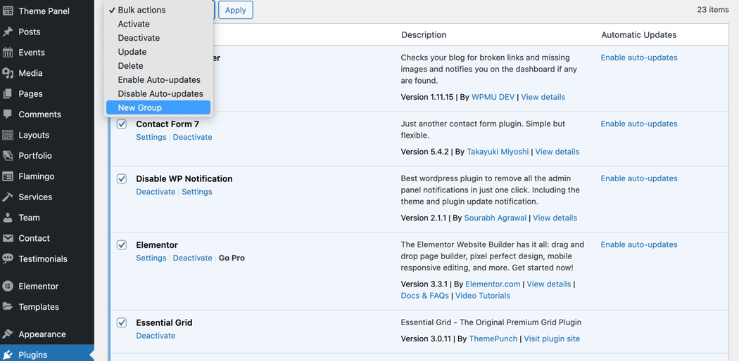Choose Delete from bulk actions list
The width and height of the screenshot is (739, 361).
tap(158, 66)
